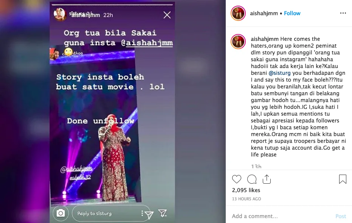Open the @sisturg mention link in the caption
The width and height of the screenshot is (352, 223).
279,73
